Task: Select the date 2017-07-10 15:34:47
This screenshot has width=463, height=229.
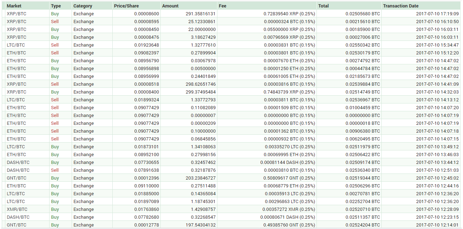Action: 437,45
